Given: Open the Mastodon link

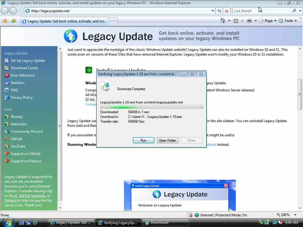Looking at the screenshot, I should click(x=19, y=124).
